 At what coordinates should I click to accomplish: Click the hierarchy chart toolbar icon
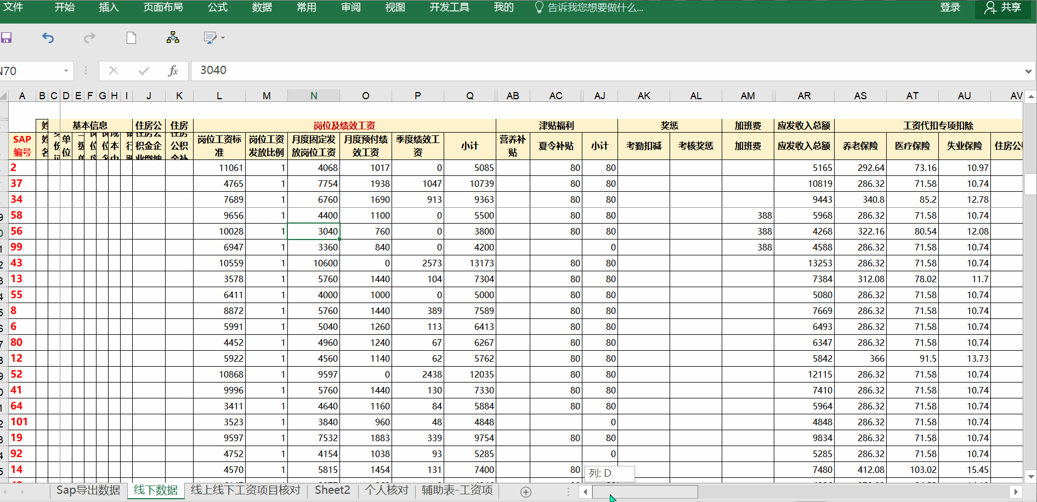click(173, 38)
